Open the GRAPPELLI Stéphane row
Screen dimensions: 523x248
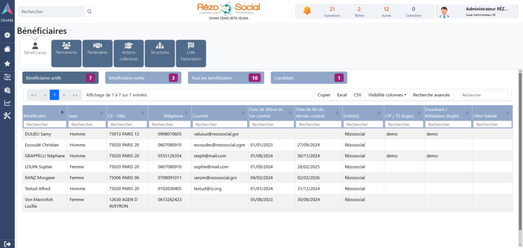(x=268, y=156)
